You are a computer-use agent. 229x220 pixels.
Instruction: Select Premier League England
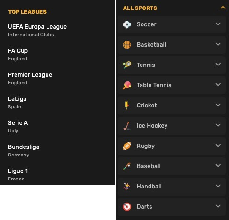(30, 78)
